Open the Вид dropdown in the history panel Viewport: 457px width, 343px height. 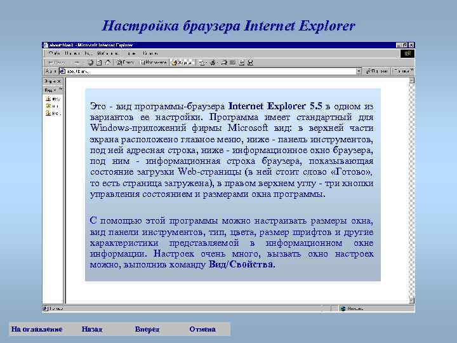(50, 90)
